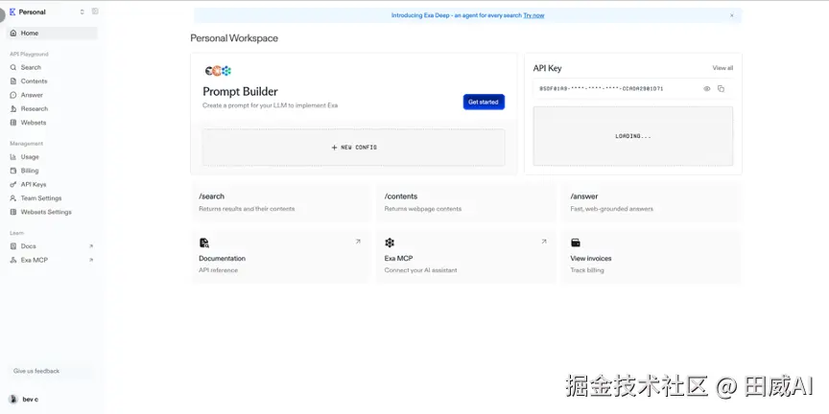Click the Research icon in sidebar
The image size is (829, 414).
pos(13,109)
